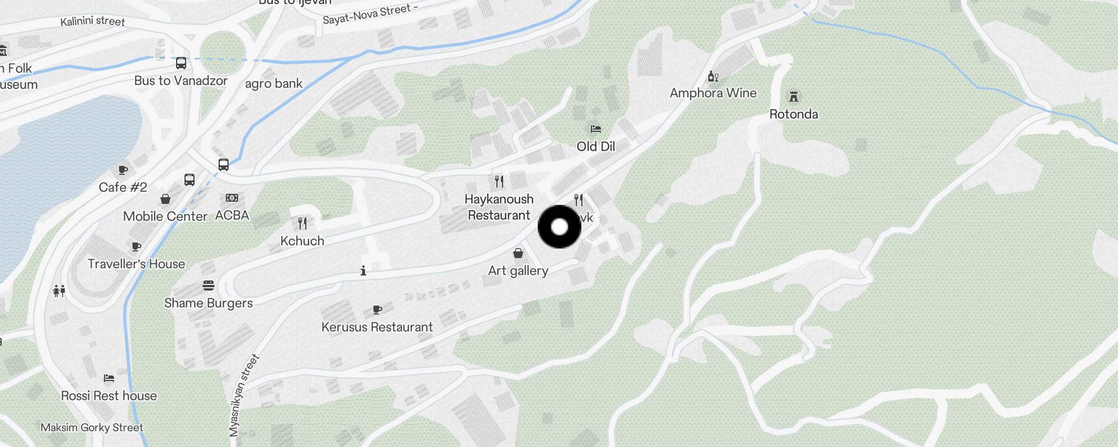Open the Art gallery shopping bag icon
The width and height of the screenshot is (1118, 447).
click(518, 253)
